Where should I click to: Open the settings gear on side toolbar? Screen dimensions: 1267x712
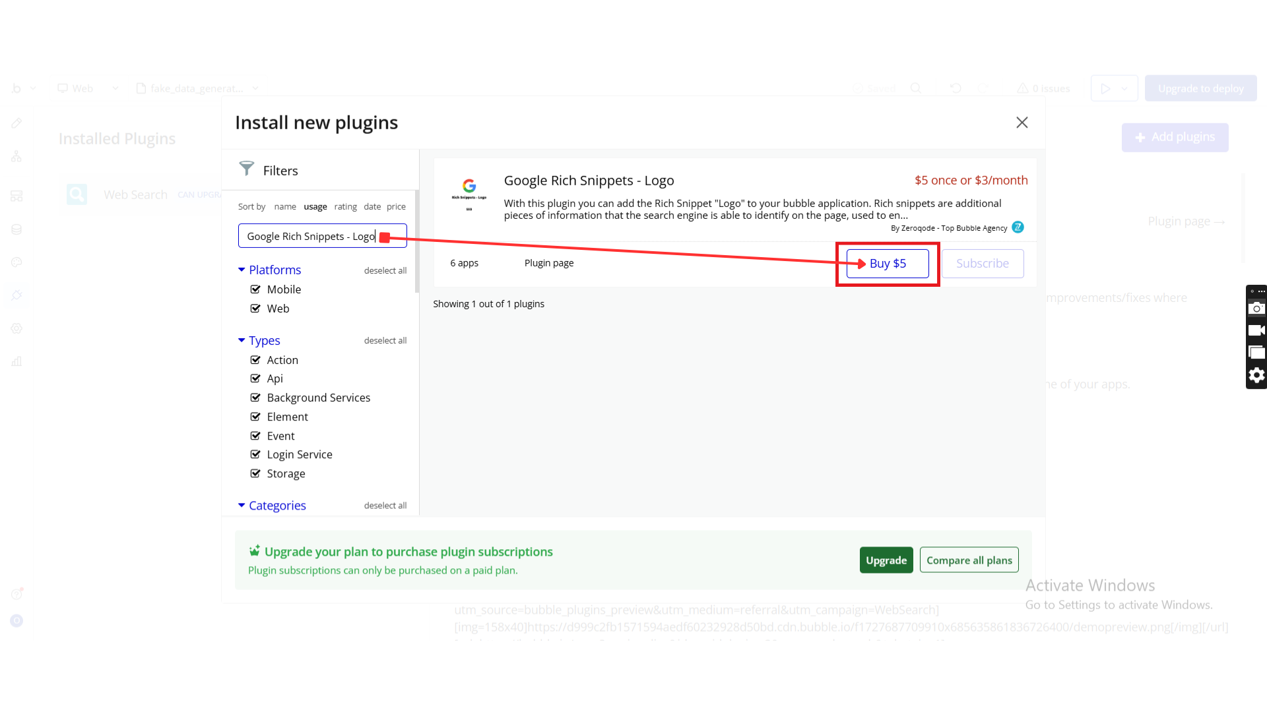coord(1256,375)
